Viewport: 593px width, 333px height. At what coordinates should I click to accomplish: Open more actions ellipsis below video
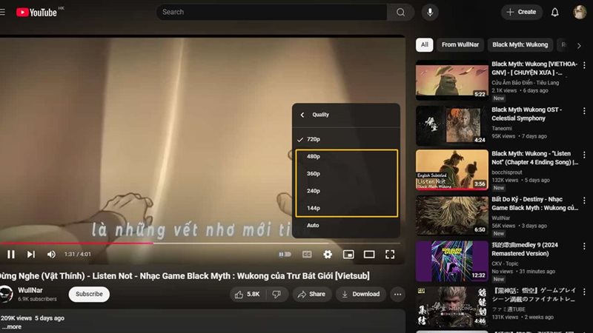click(397, 294)
